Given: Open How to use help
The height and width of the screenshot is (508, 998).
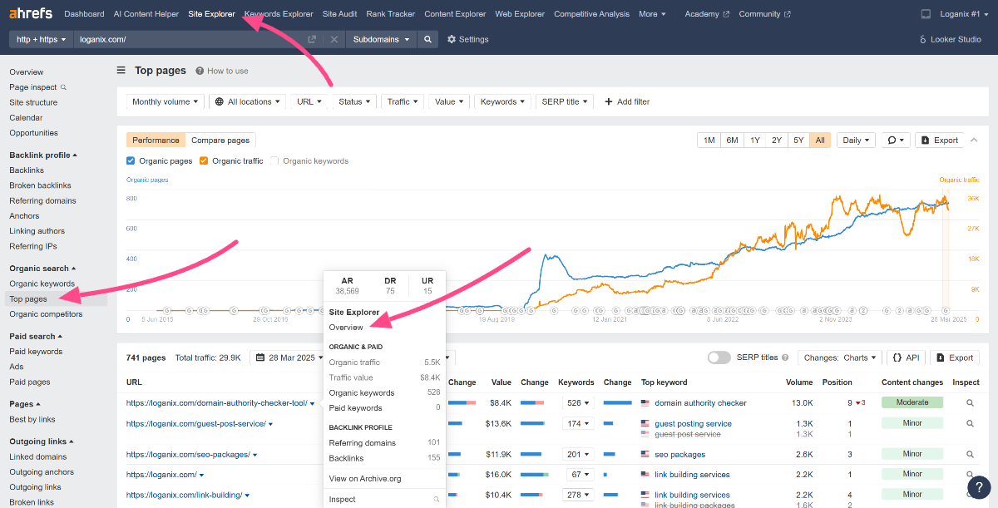Looking at the screenshot, I should point(222,71).
